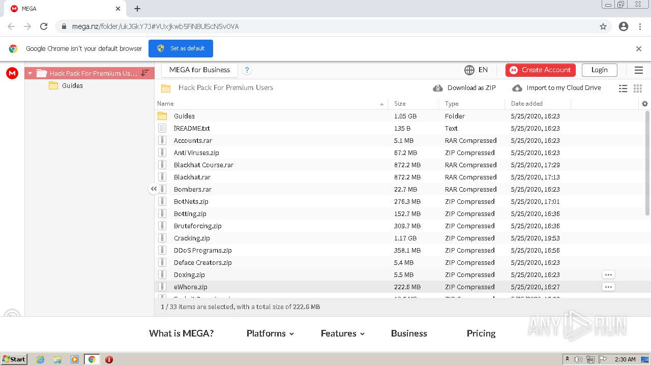
Task: Expand the Platforms dropdown
Action: point(270,333)
